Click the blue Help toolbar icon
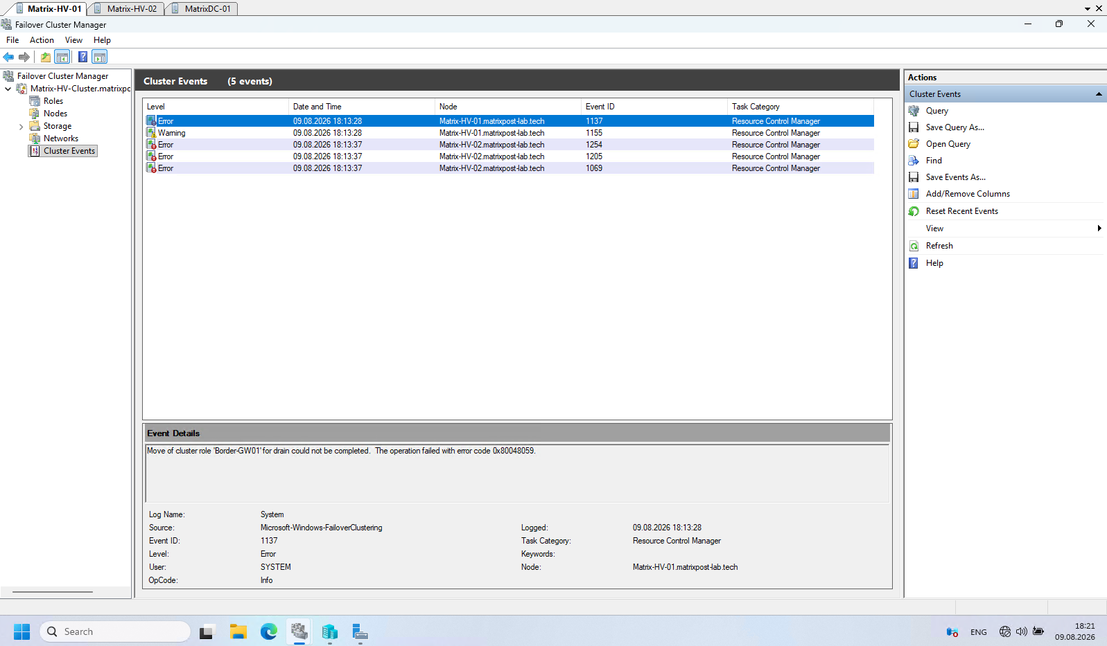Viewport: 1107px width, 646px height. click(x=82, y=57)
